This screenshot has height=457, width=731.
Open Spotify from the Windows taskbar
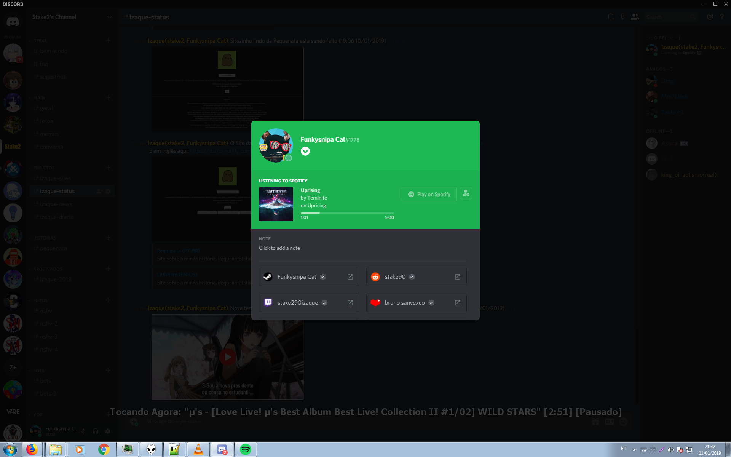point(246,449)
